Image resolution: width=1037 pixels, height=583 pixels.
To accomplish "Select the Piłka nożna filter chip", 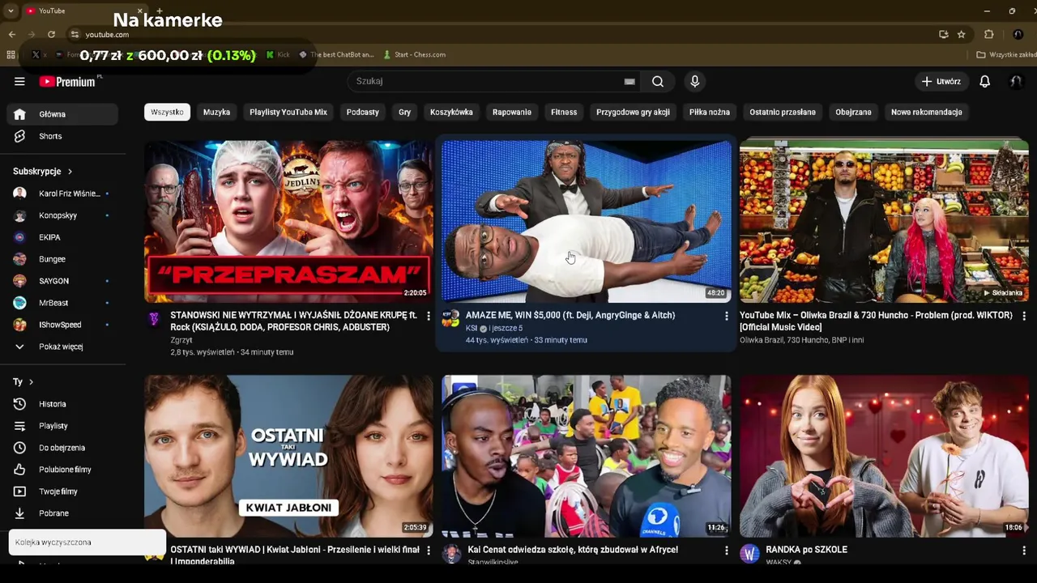I will click(x=710, y=112).
